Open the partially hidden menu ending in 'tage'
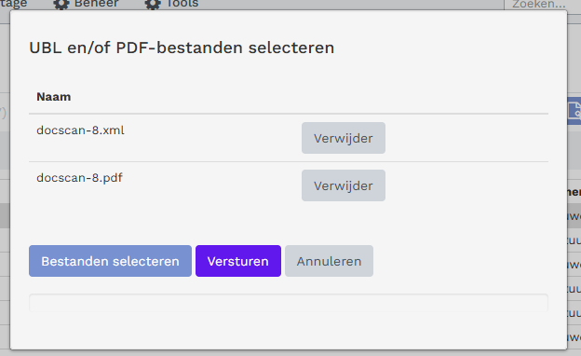Viewport: 581px width, 356px height. [x=14, y=5]
